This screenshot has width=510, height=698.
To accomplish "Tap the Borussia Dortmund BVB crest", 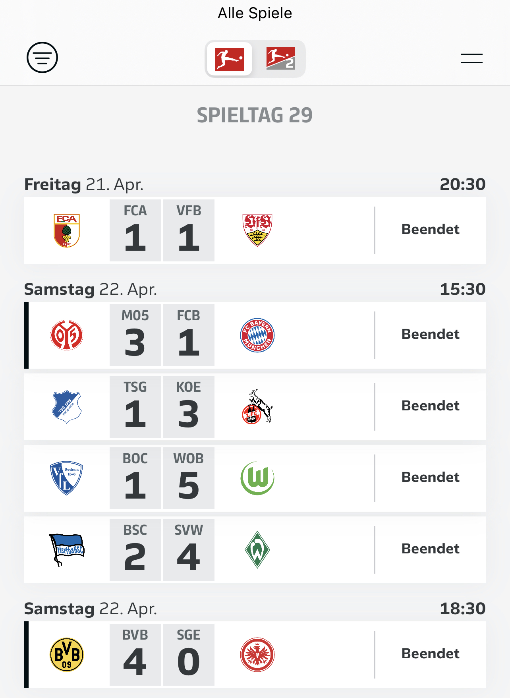I will point(67,655).
